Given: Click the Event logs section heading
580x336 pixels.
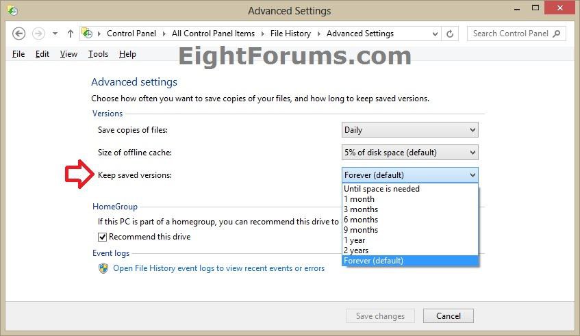Looking at the screenshot, I should click(111, 253).
